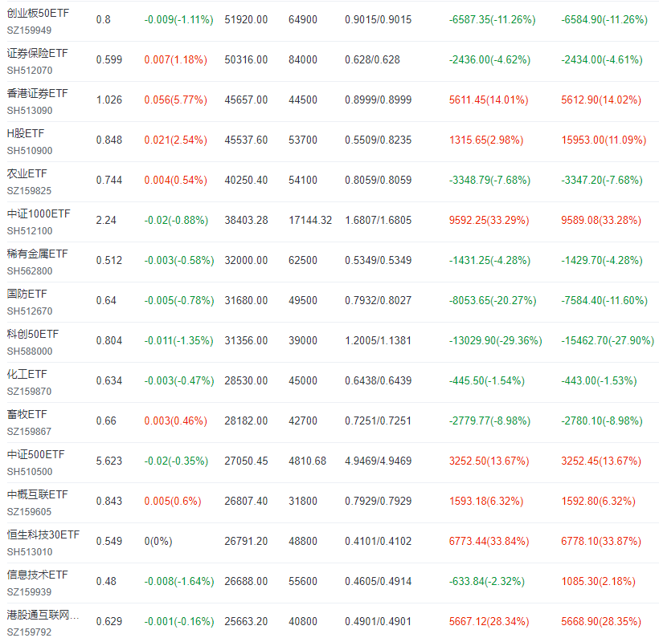Click the unchanged value 0(0%)
The height and width of the screenshot is (642, 659).
158,542
